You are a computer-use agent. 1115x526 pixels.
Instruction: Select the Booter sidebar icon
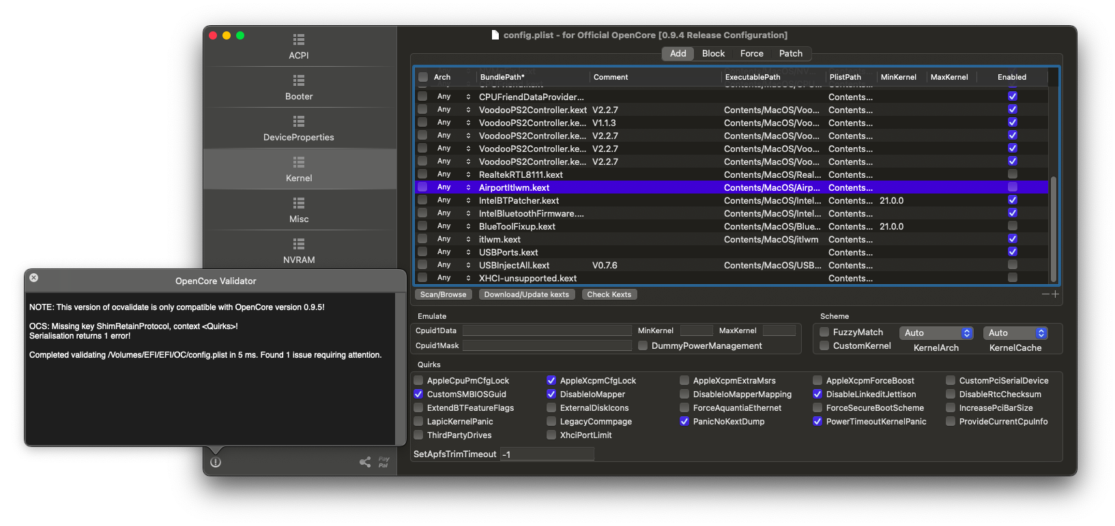point(299,81)
